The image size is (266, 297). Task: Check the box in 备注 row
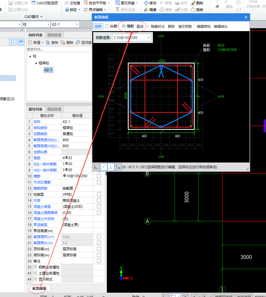[x=99, y=261]
